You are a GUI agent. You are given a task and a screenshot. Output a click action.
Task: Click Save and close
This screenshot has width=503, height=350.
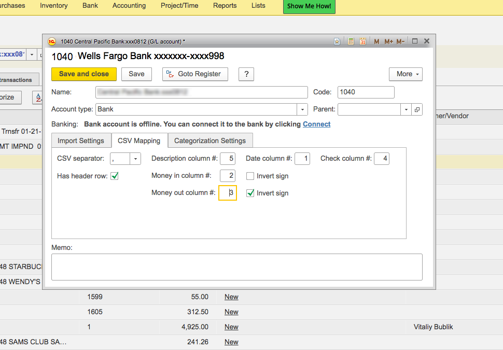(x=84, y=74)
